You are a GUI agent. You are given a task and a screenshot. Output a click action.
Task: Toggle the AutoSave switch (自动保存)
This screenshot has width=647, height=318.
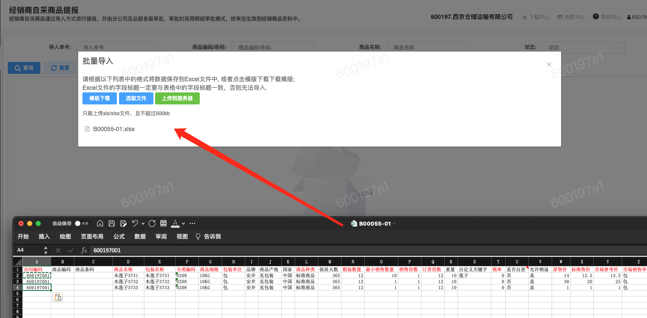(x=81, y=223)
